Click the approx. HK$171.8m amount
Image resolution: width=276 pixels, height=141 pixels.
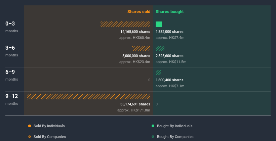coord(134,110)
